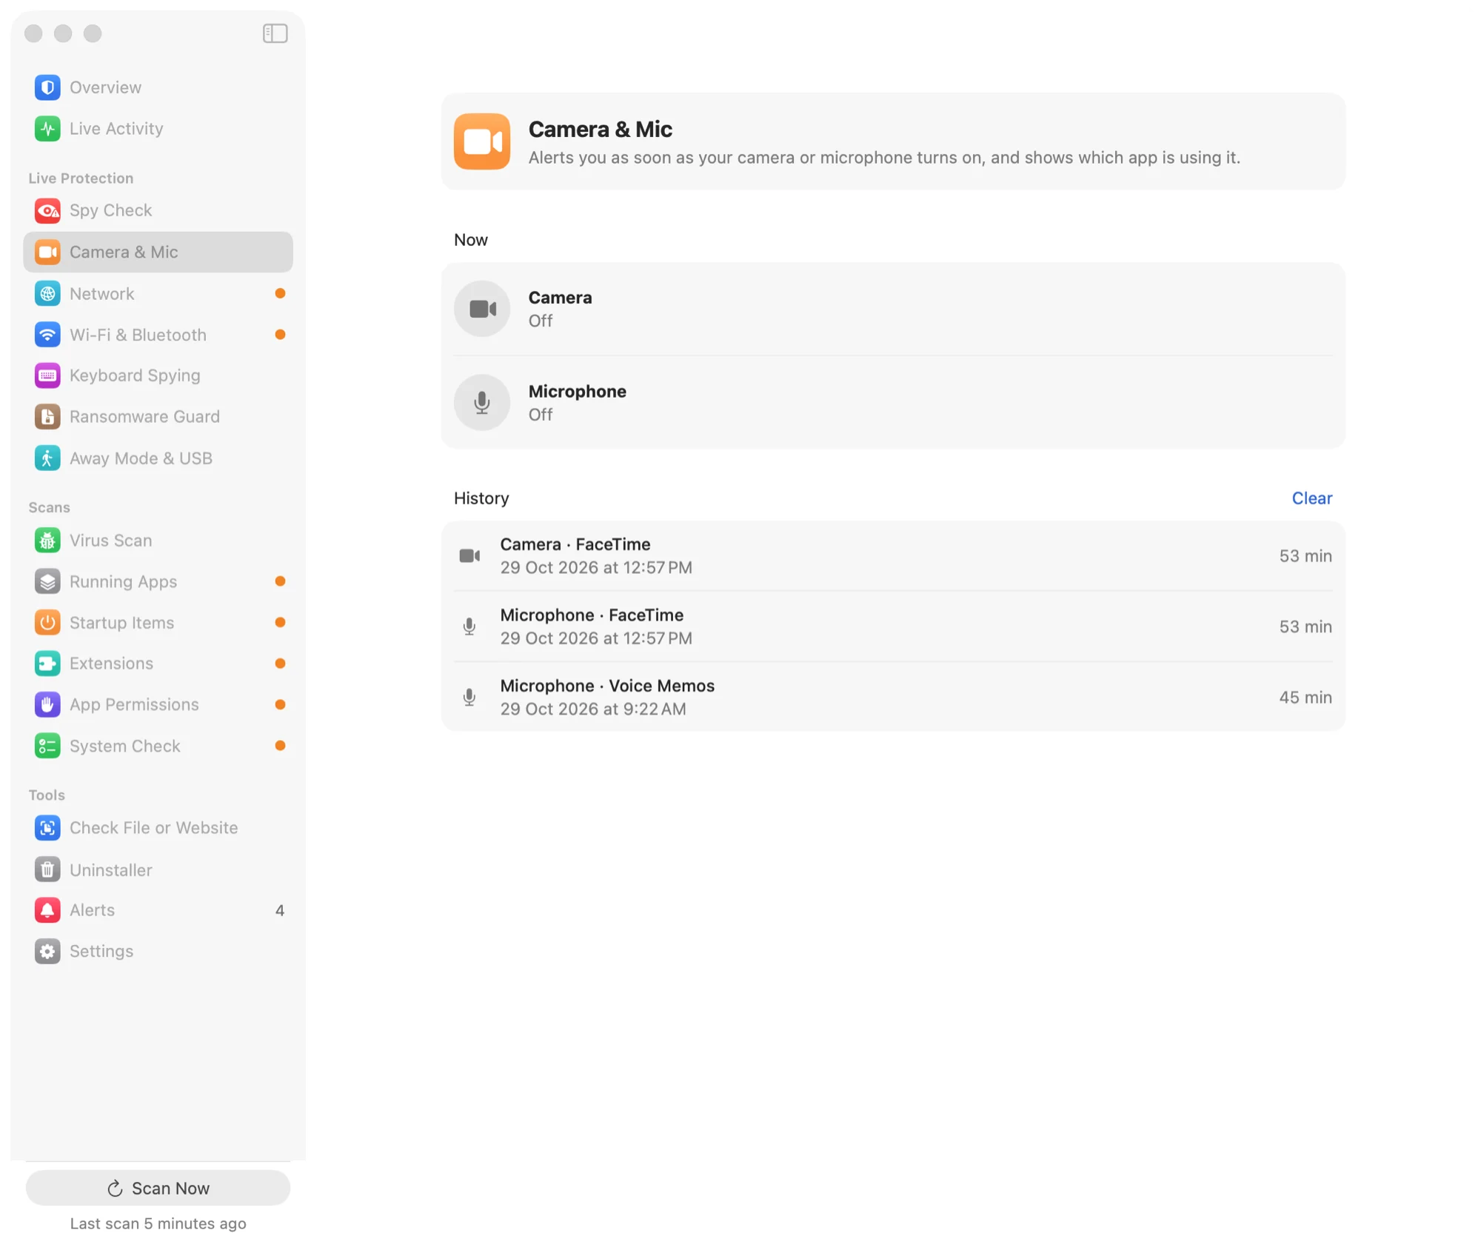Select the Running Apps stack icon
This screenshot has width=1481, height=1256.
pos(47,582)
